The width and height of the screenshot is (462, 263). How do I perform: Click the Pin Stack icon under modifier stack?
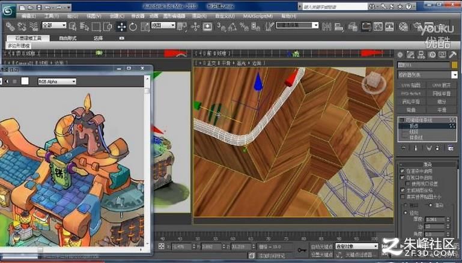(404, 148)
